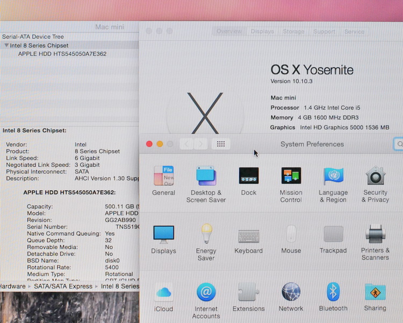Switch to Storage tab in About This Mac

pos(293,31)
